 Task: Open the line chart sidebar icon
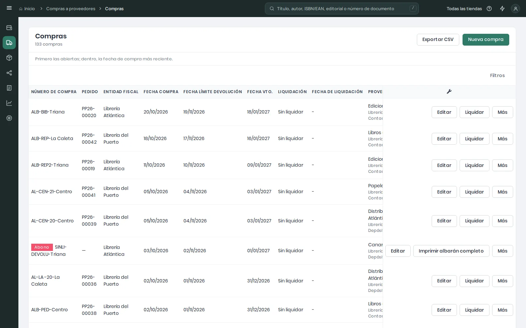(9, 103)
